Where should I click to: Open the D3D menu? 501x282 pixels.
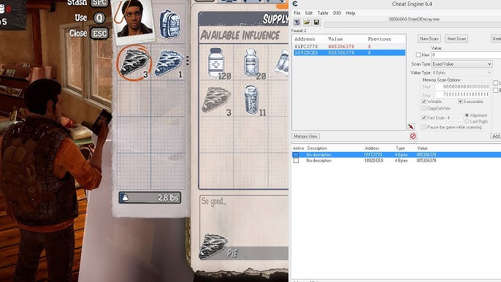click(337, 13)
